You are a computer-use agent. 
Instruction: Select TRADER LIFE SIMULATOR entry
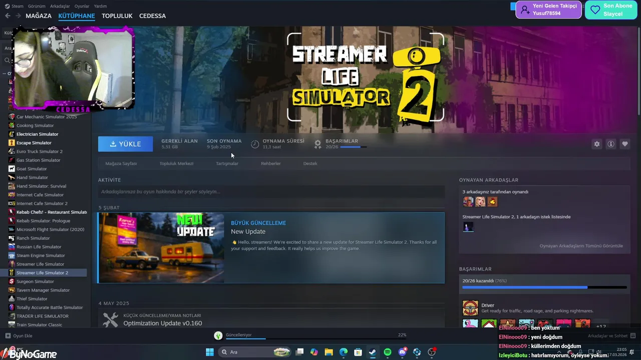coord(43,316)
